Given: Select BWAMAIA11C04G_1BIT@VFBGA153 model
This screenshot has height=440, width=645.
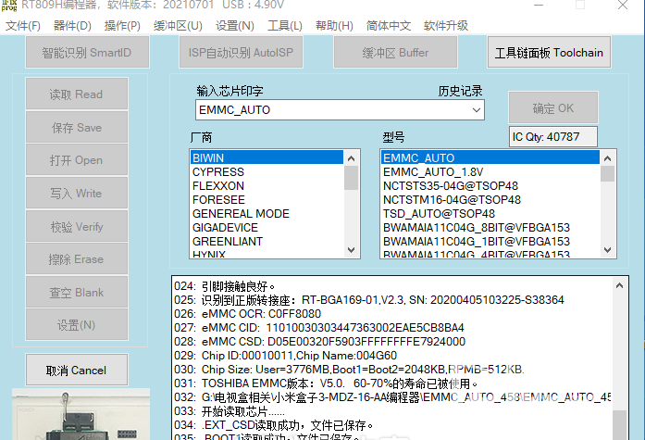Looking at the screenshot, I should pyautogui.click(x=490, y=241).
